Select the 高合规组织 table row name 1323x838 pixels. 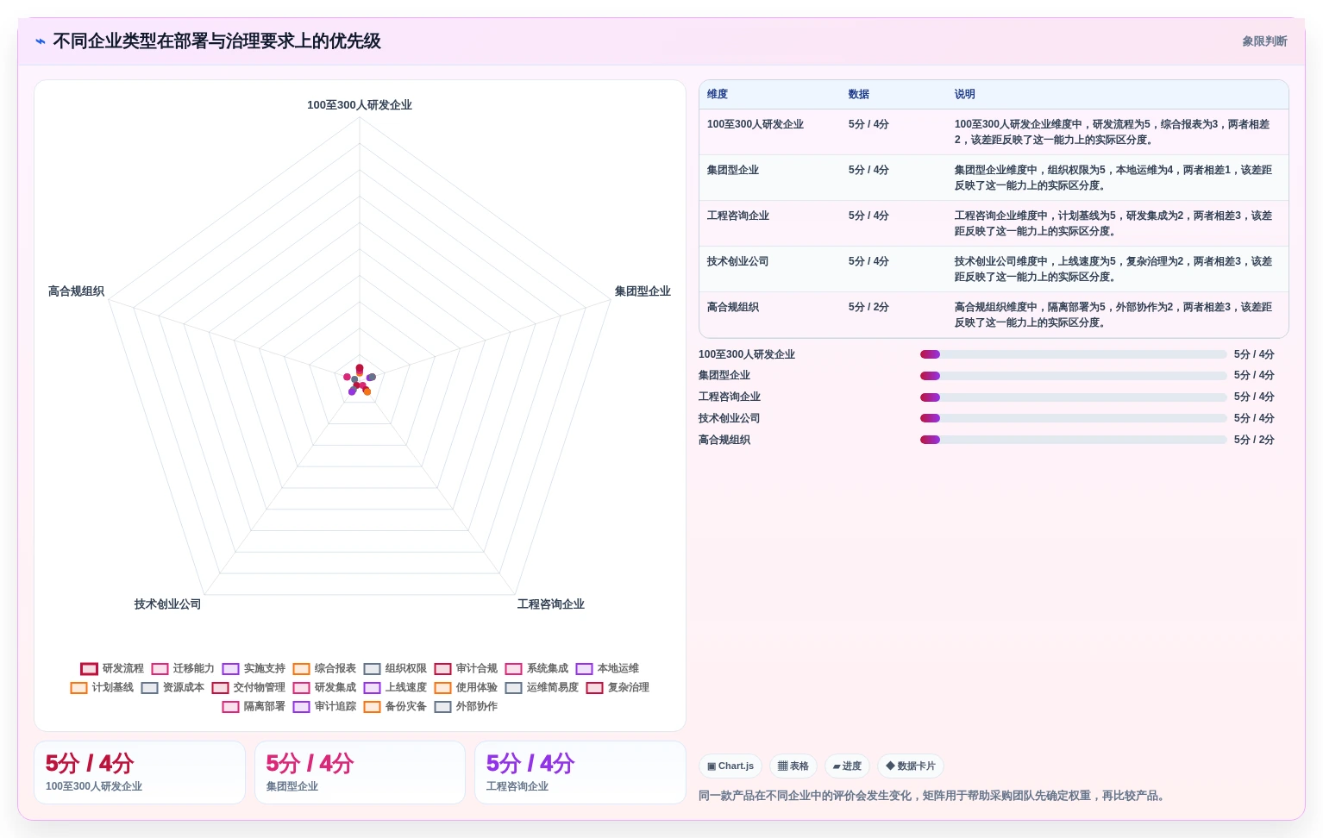733,307
